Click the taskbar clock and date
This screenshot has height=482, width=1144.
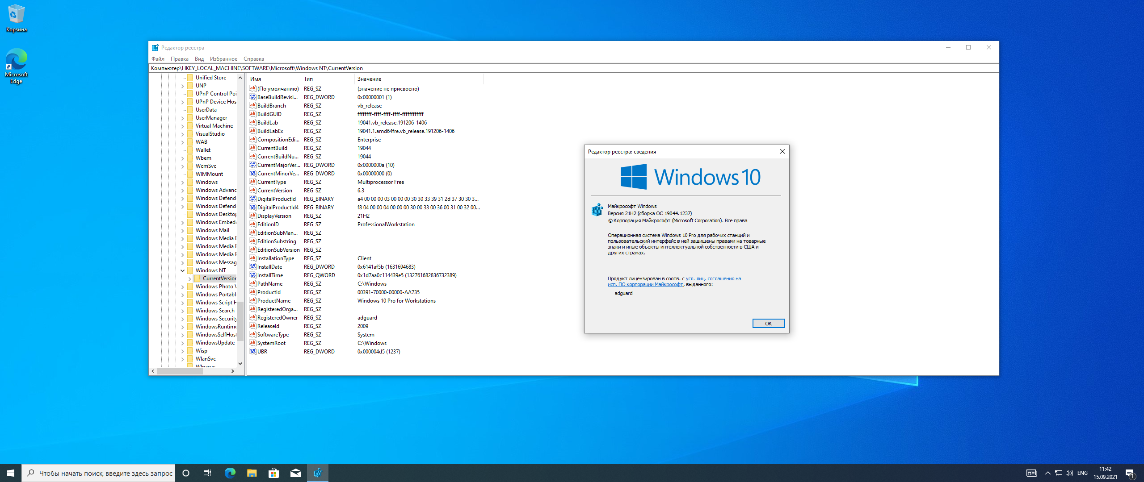tap(1106, 473)
